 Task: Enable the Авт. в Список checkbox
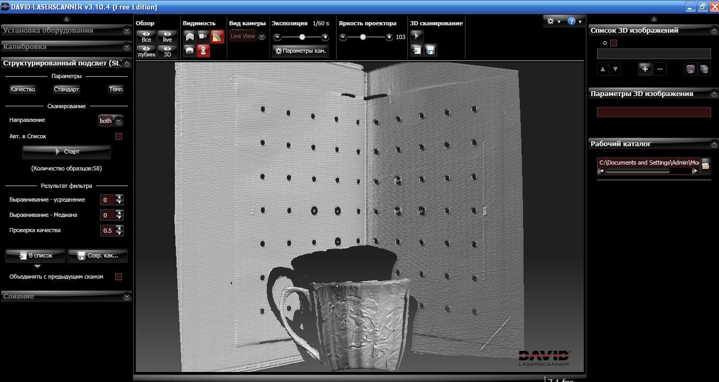[118, 136]
